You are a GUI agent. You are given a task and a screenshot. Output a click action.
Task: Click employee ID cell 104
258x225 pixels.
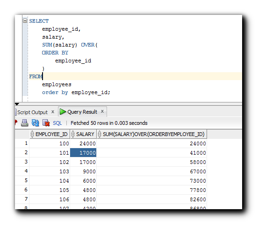pyautogui.click(x=50, y=181)
